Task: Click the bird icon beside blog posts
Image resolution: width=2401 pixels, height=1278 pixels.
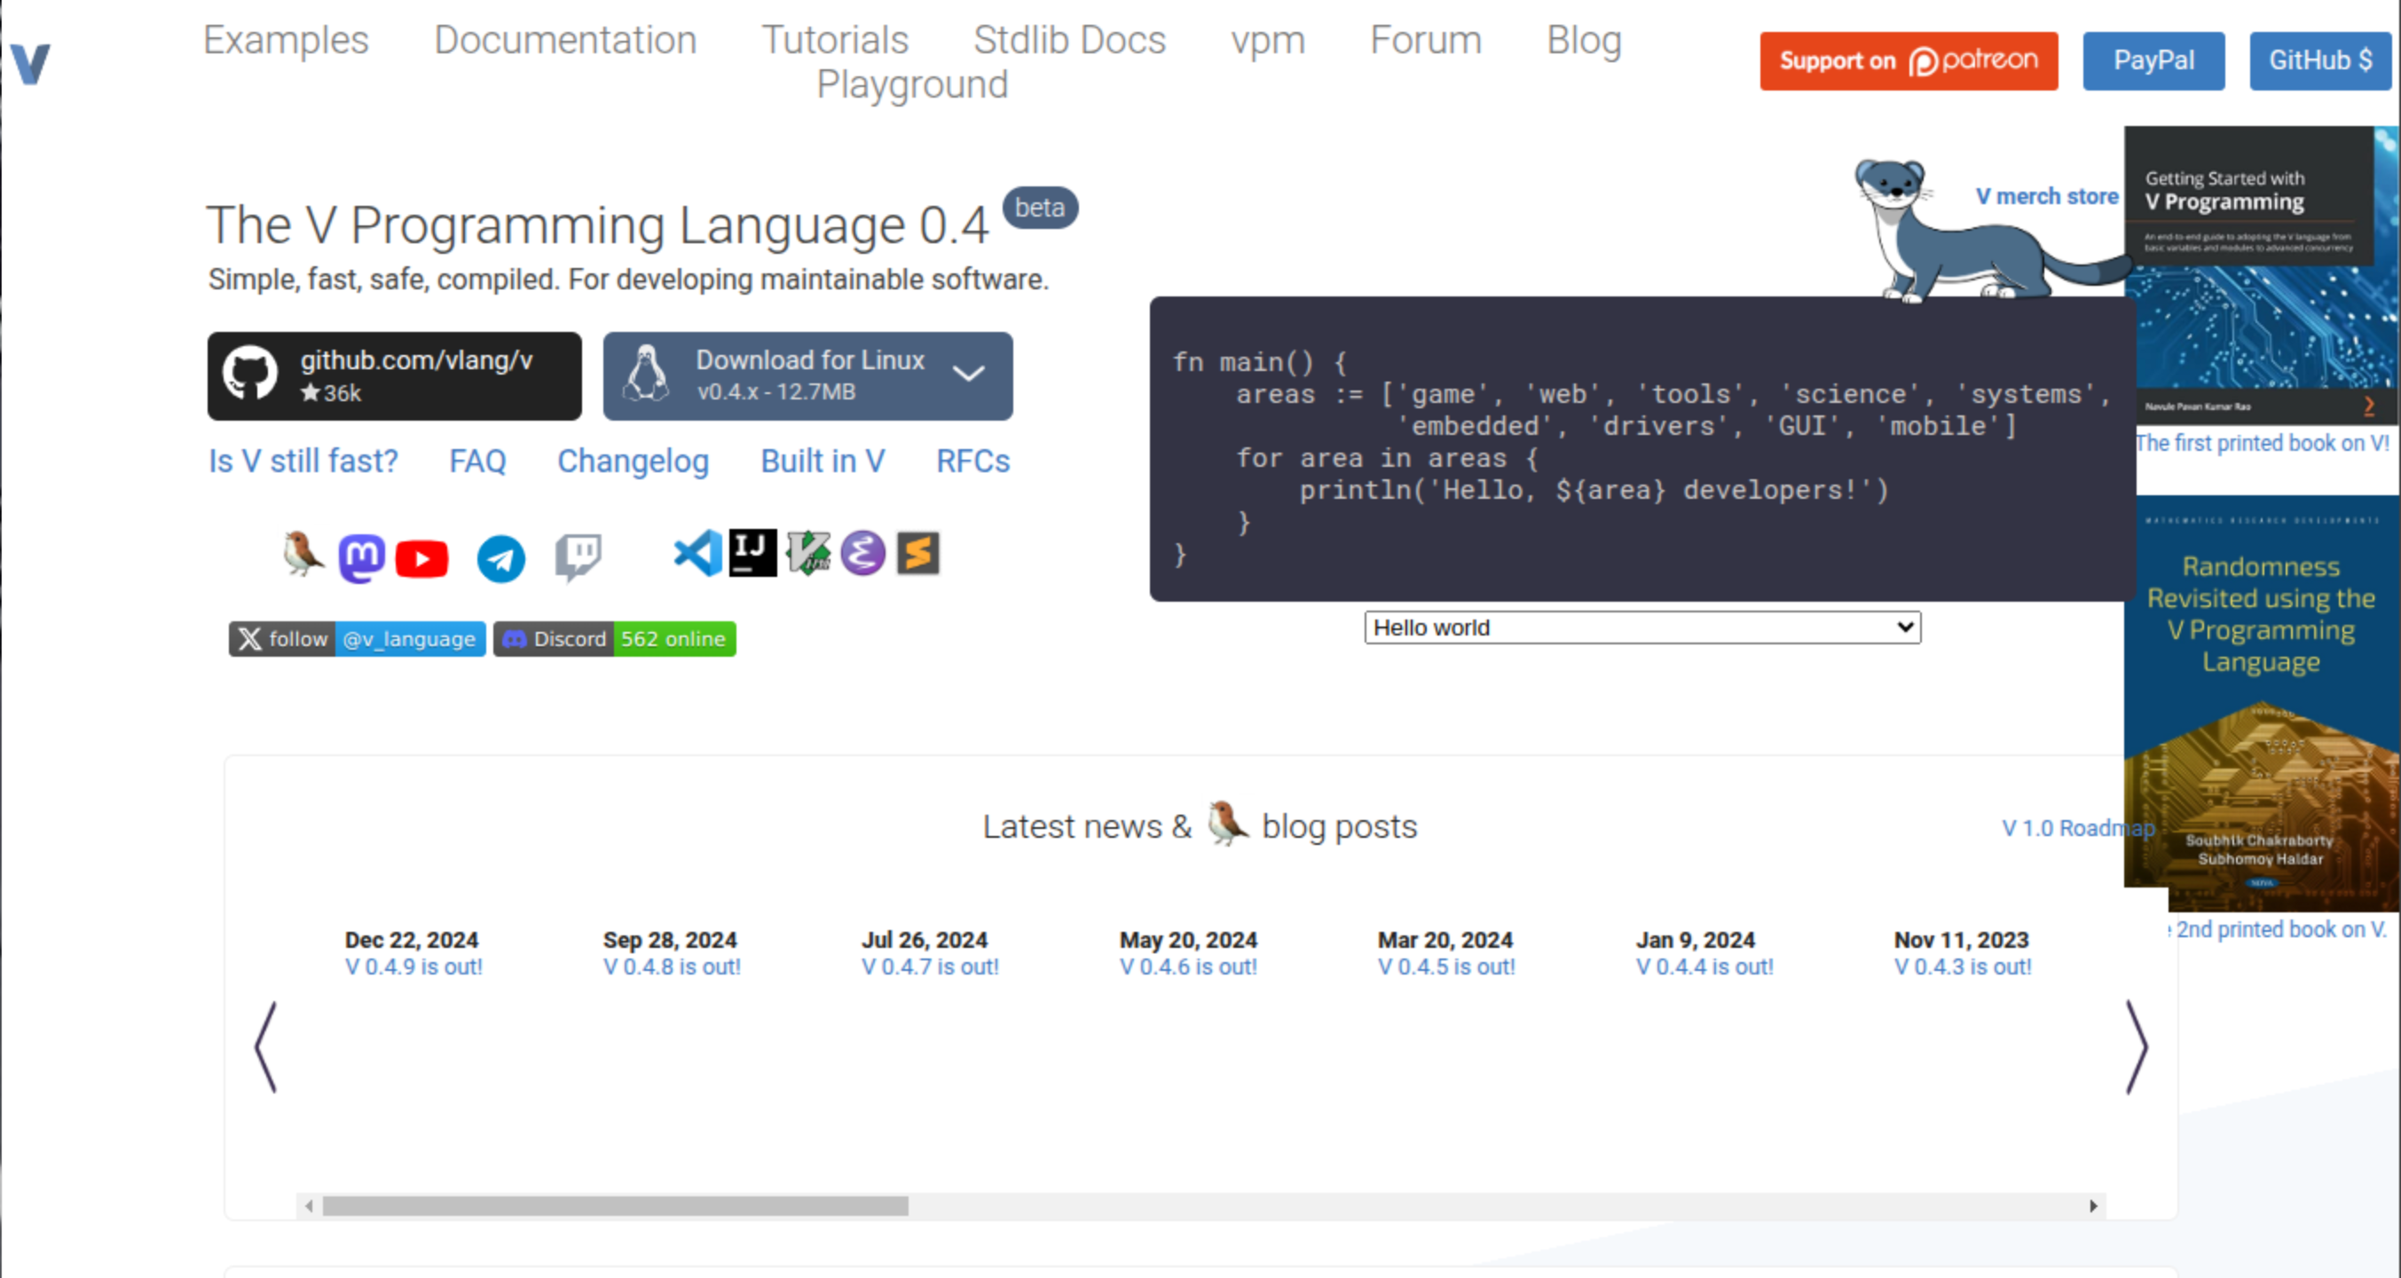Action: coord(1227,824)
